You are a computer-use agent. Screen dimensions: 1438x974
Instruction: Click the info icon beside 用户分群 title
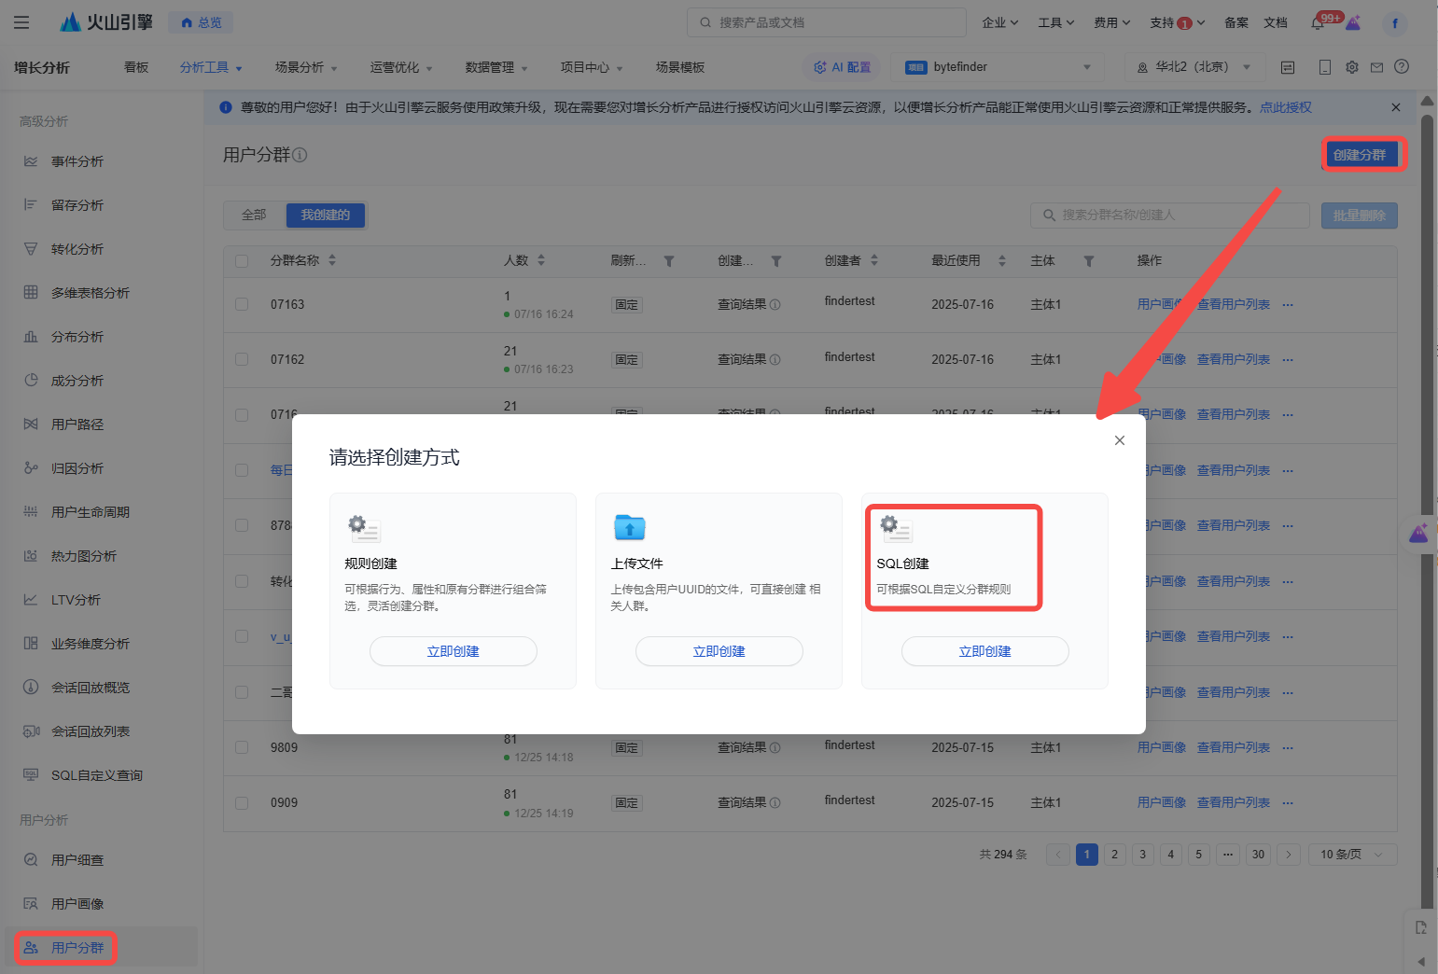(300, 155)
